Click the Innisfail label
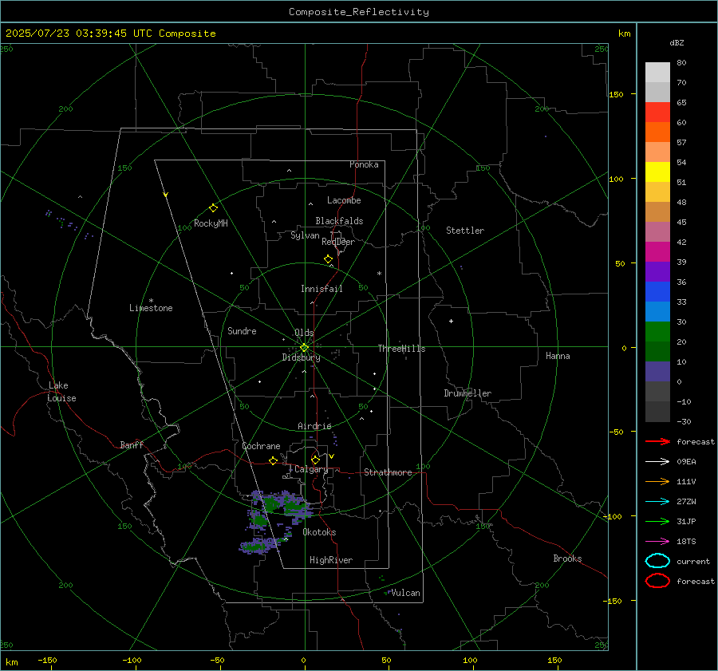Image resolution: width=718 pixels, height=671 pixels. coord(322,289)
